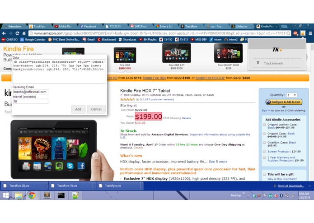Click the Bluetooth tray icon

click(281, 195)
